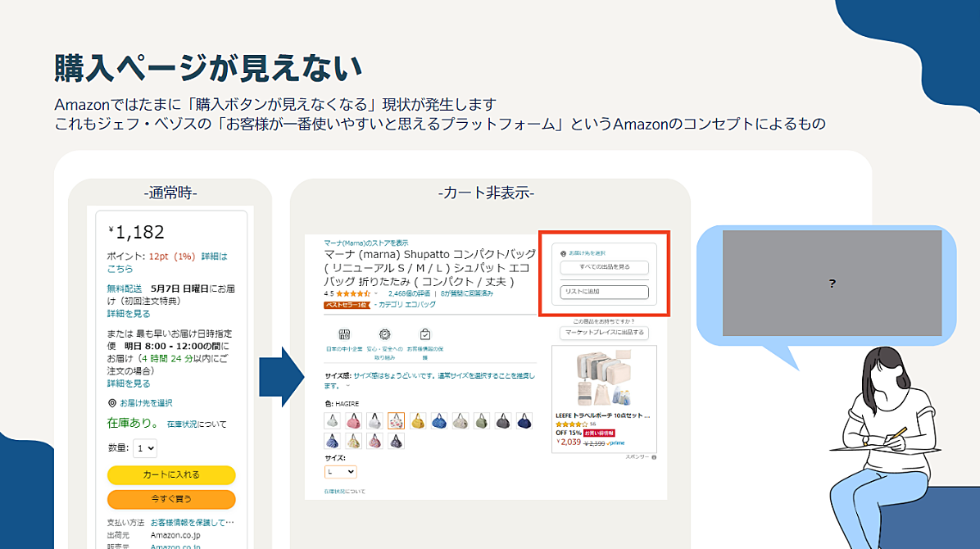
Task: Click the お買い得情報 deal badge
Action: 599,433
